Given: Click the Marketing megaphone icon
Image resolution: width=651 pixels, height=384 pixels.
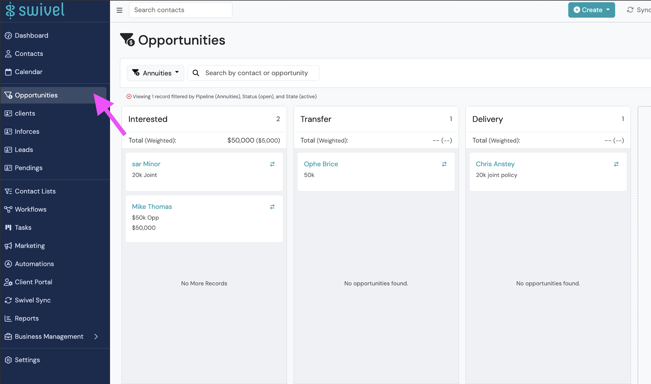Looking at the screenshot, I should 8,246.
